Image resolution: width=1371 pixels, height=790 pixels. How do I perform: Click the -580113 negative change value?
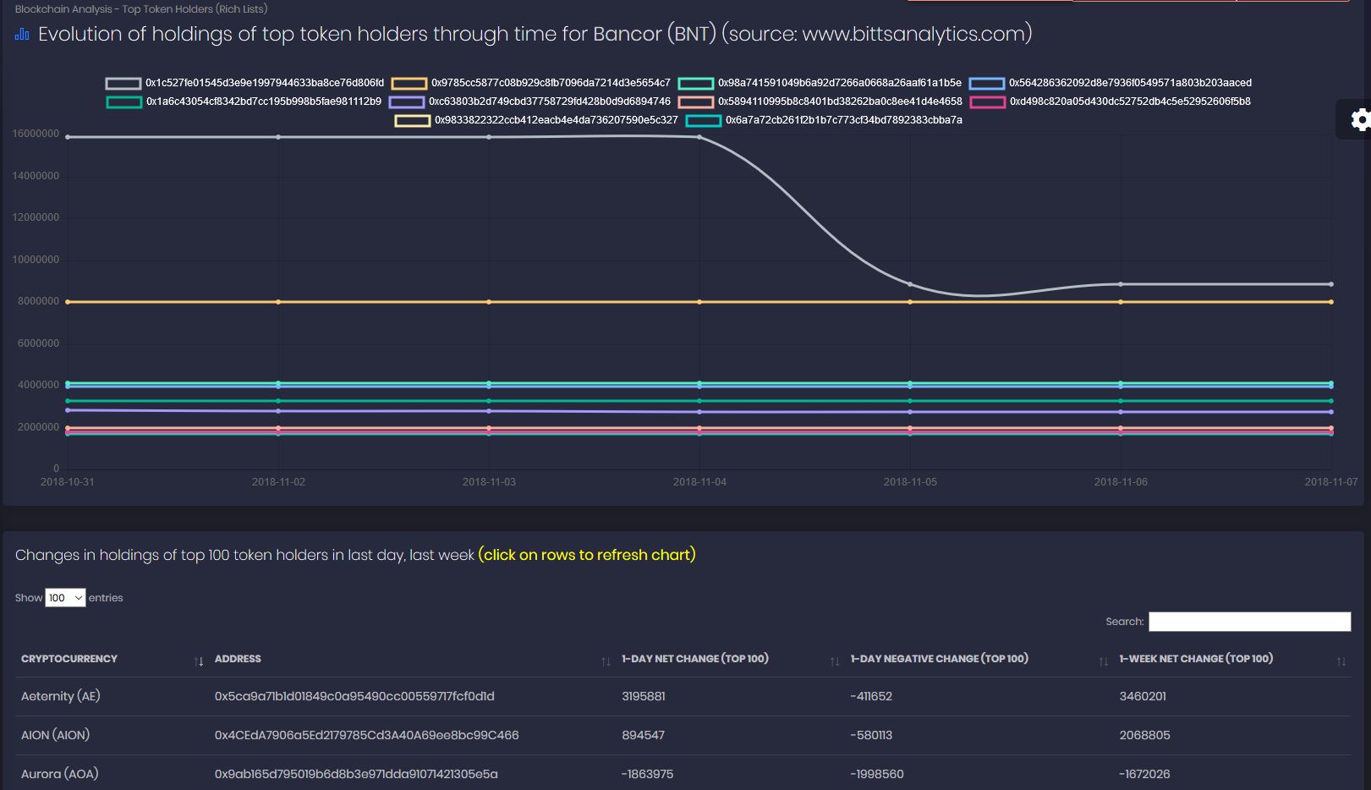click(x=871, y=735)
